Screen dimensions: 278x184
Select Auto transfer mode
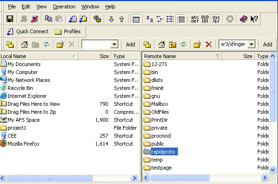click(216, 19)
